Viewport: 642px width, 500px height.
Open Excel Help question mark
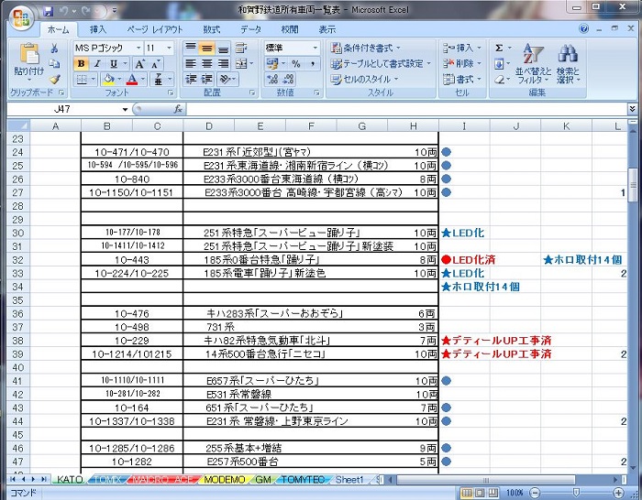[x=584, y=28]
